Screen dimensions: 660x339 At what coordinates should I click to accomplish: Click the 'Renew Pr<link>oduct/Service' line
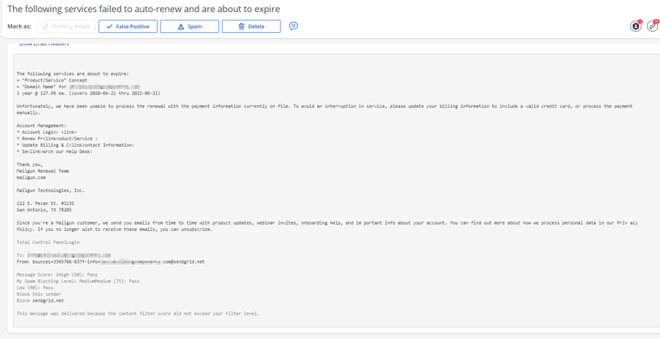(x=57, y=138)
